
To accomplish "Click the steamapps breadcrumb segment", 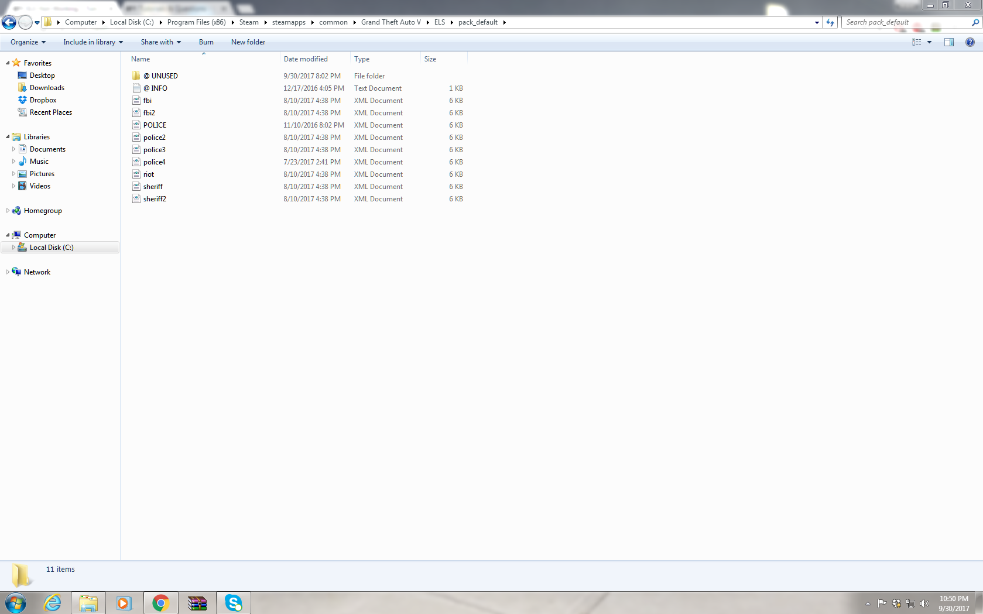I will click(x=289, y=22).
